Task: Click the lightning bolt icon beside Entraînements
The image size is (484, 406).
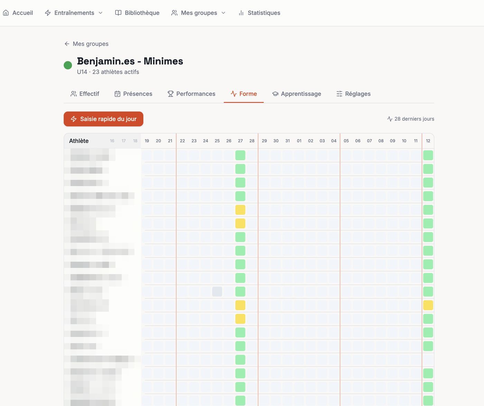Action: [48, 13]
